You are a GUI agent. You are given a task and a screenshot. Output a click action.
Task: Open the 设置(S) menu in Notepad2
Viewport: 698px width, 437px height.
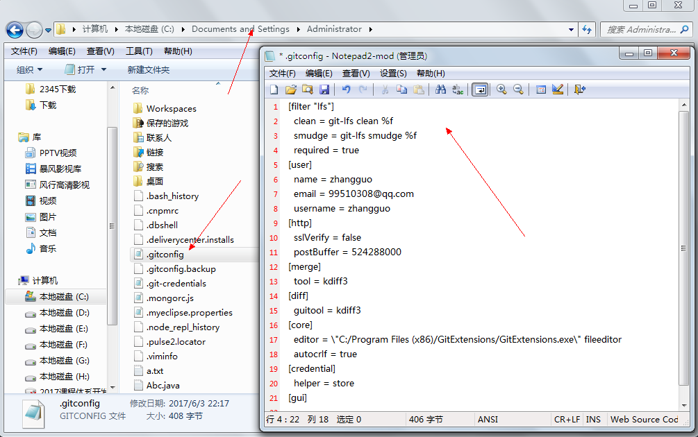(x=393, y=74)
